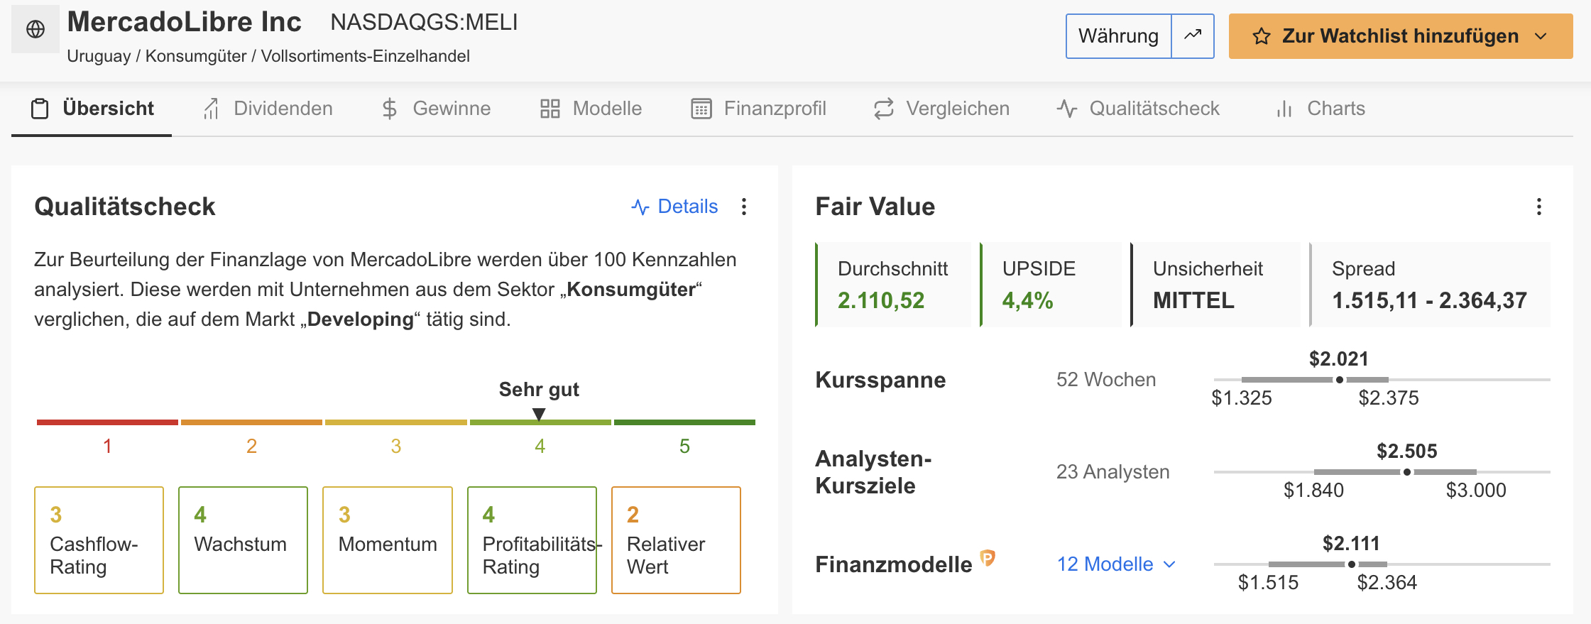Click the red segment labeled 1
1591x624 pixels.
point(107,422)
